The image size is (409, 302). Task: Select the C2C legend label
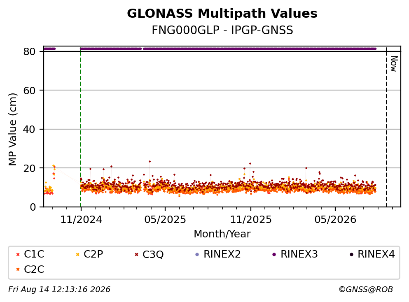click(34, 269)
